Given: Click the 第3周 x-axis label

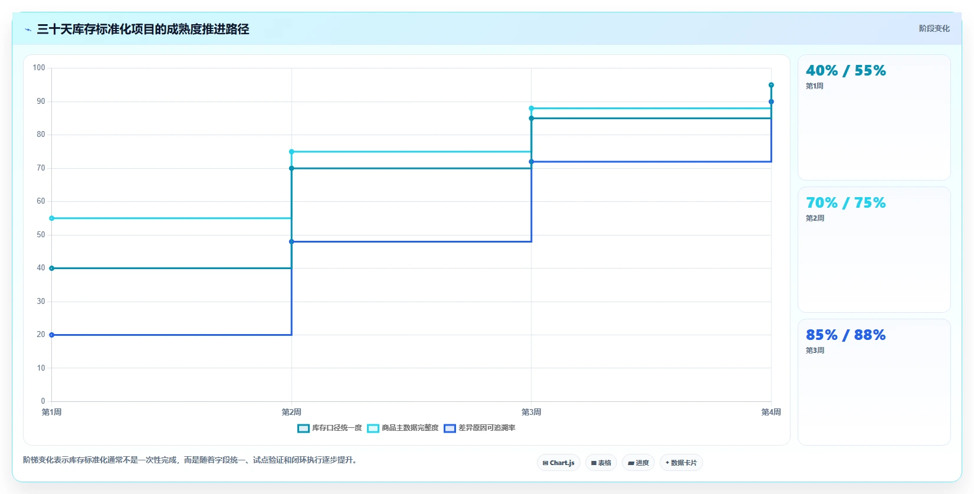Looking at the screenshot, I should pos(532,412).
